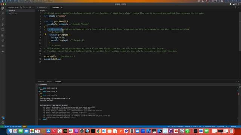Viewport: 241px width, 135px height.
Task: Click line 18 console.log(age) in editor
Action: point(53,59)
